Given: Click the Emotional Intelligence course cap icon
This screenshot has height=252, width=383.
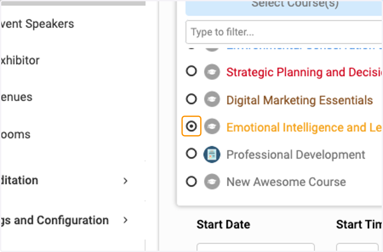Looking at the screenshot, I should tap(212, 127).
